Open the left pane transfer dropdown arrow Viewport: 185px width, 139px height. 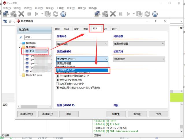(42, 14)
